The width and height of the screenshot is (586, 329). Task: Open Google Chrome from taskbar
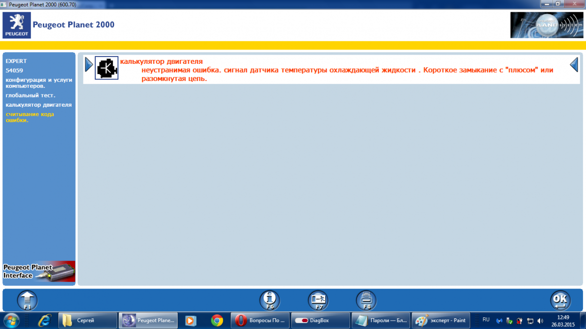217,320
